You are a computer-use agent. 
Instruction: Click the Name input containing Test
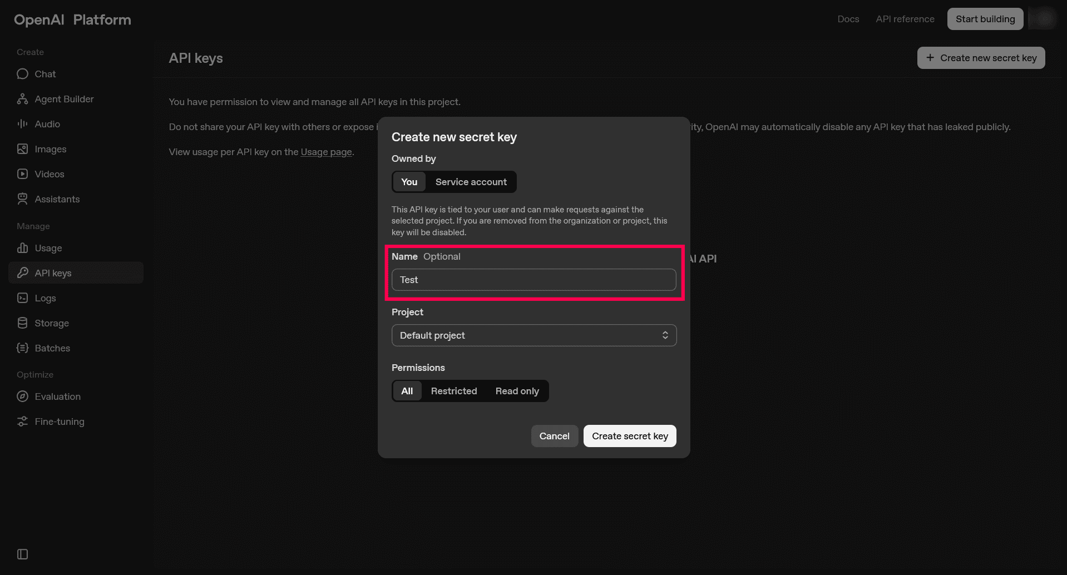(533, 280)
